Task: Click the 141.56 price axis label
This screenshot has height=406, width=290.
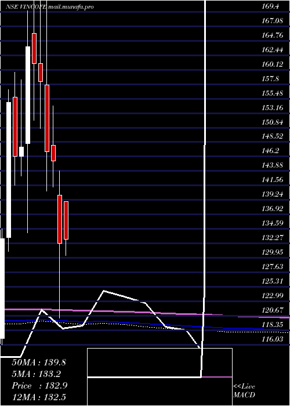Action: (273, 180)
